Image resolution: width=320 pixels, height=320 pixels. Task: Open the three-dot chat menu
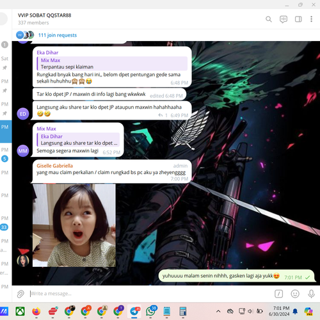pyautogui.click(x=311, y=19)
